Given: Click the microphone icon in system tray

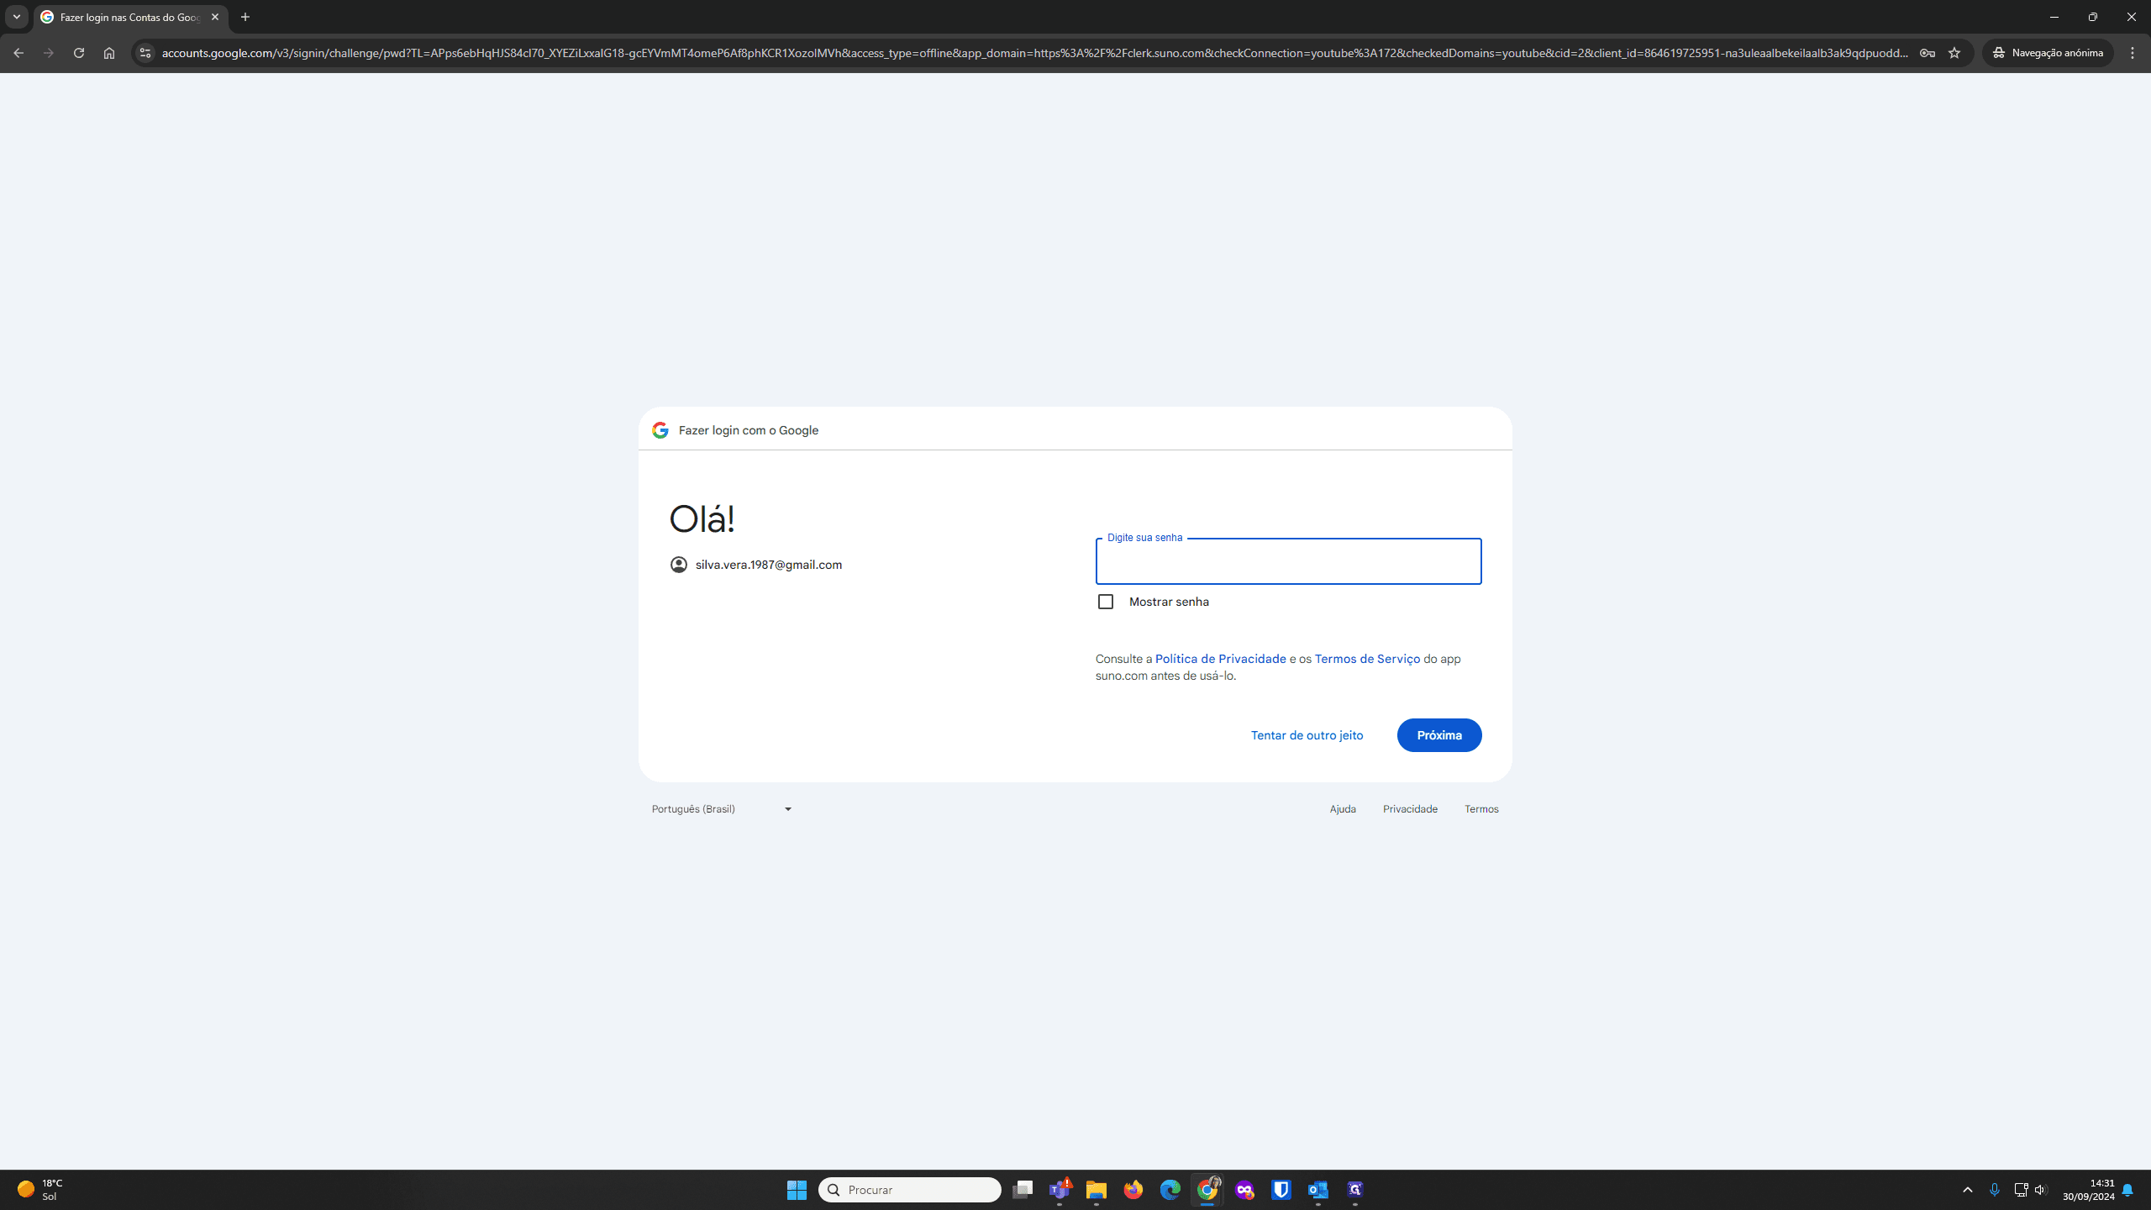Looking at the screenshot, I should click(1995, 1190).
